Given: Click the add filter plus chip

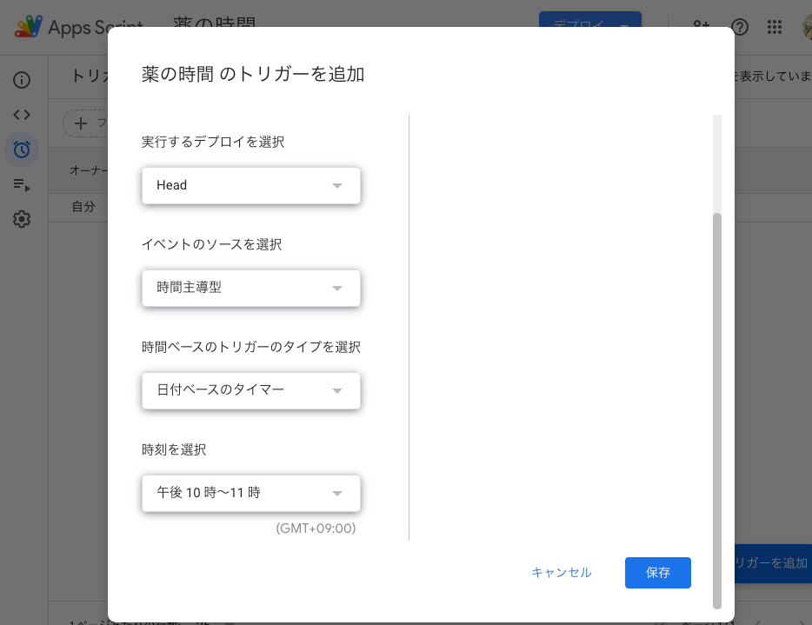Looking at the screenshot, I should (x=85, y=123).
